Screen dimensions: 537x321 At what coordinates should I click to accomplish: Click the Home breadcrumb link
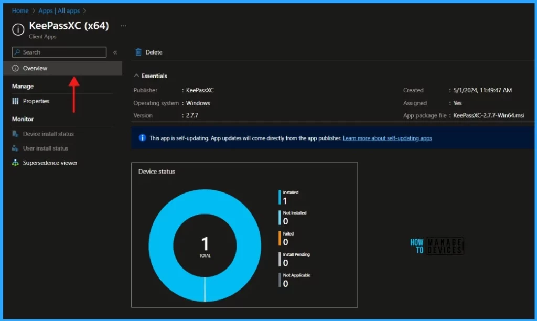click(20, 10)
